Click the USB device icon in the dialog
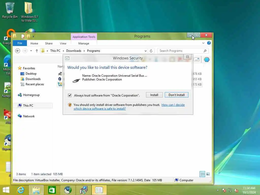Screen dimensions: 260x195 [x=76, y=80]
